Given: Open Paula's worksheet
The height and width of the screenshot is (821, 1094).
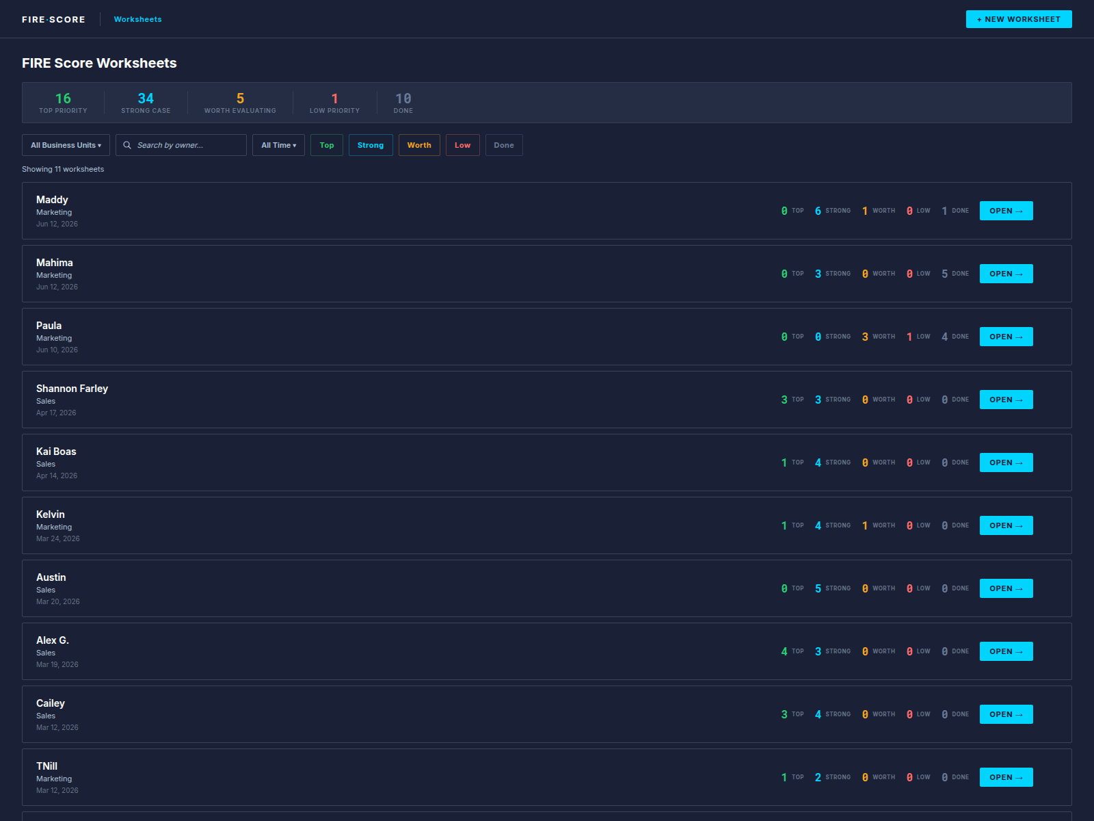Looking at the screenshot, I should [1006, 337].
